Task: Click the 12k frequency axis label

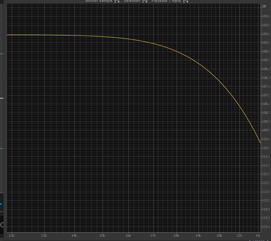Action: 11,236
